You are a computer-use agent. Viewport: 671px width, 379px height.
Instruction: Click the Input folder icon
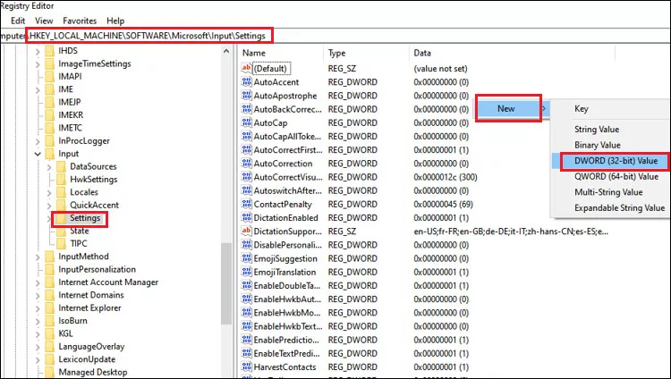[50, 154]
